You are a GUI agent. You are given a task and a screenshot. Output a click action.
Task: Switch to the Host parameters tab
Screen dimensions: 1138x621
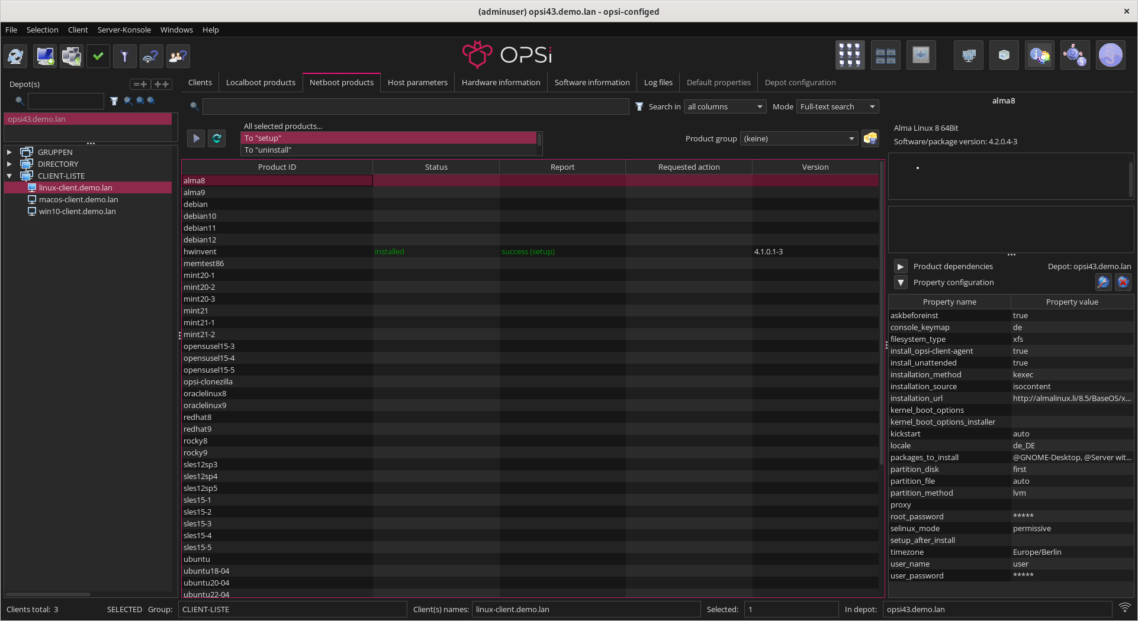pyautogui.click(x=417, y=82)
